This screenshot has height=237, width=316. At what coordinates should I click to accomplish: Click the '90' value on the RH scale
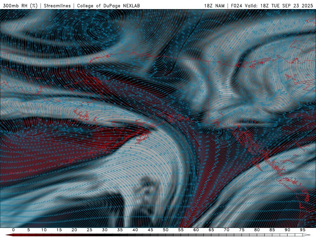pyautogui.click(x=287, y=230)
